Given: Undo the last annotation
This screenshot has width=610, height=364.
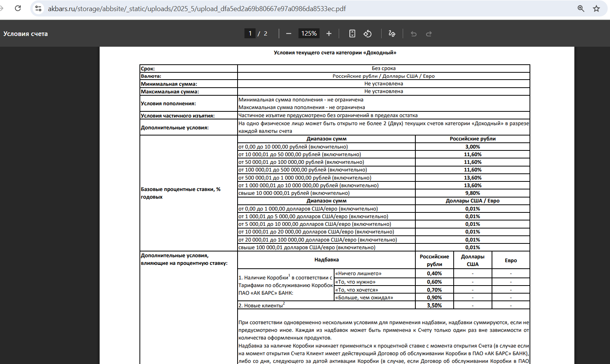Looking at the screenshot, I should coord(413,34).
